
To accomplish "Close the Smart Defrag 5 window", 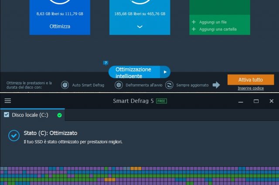I will (271, 101).
